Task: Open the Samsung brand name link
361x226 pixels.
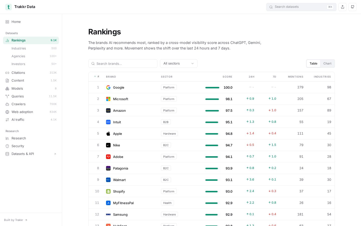Action: click(x=120, y=214)
